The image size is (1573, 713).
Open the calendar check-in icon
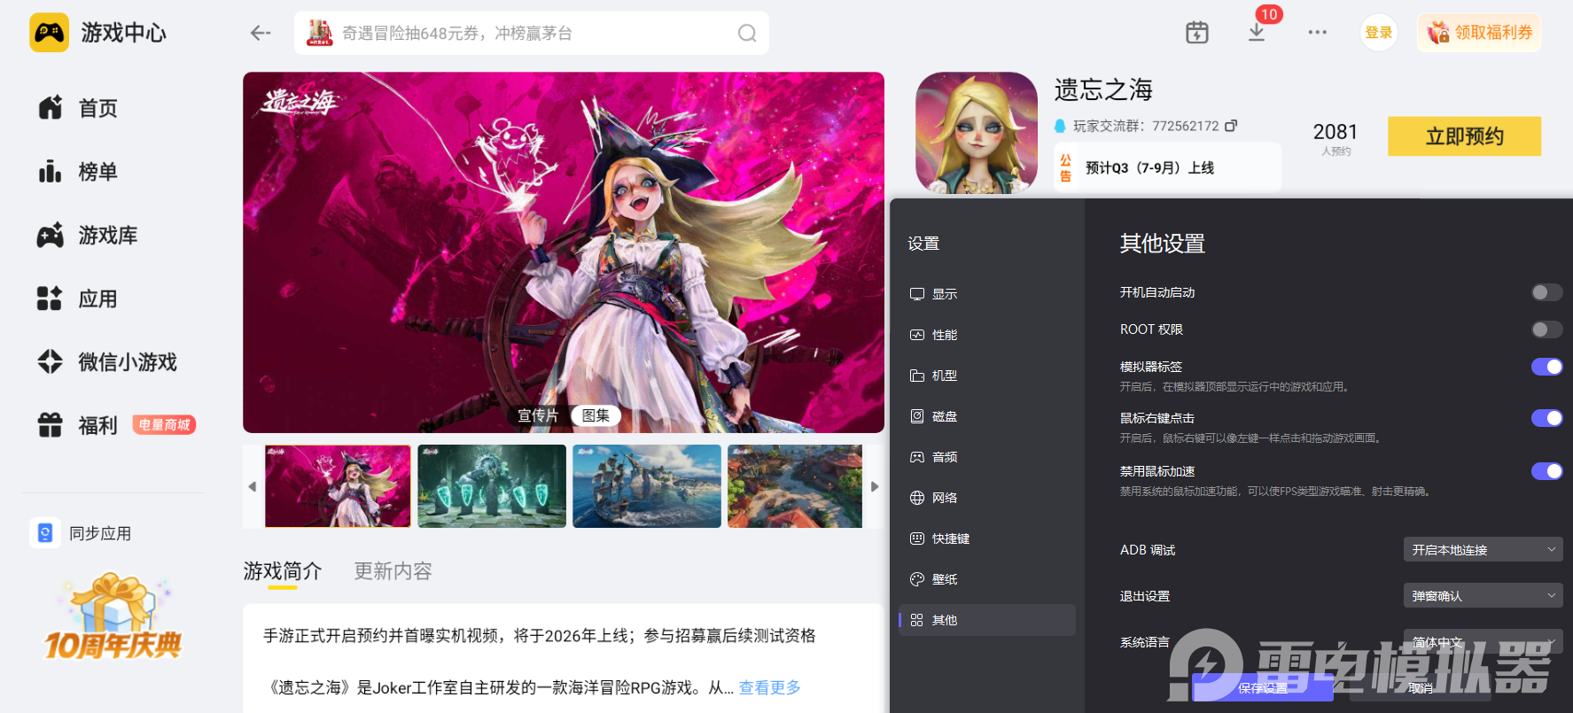point(1197,33)
